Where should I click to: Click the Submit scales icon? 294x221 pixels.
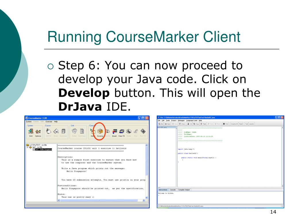[108, 131]
